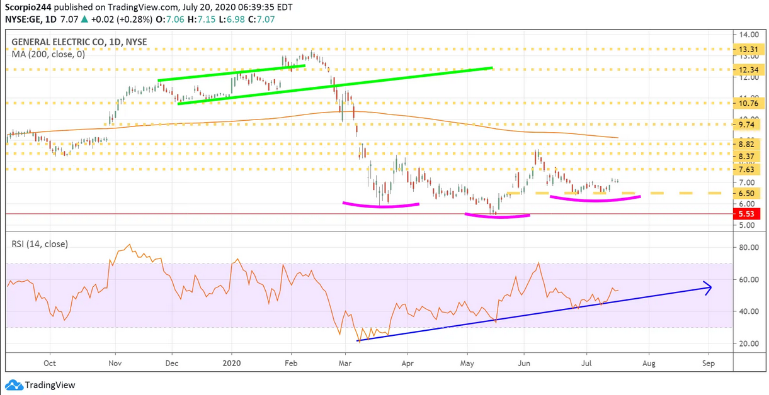Click the Aug date axis label
Image resolution: width=769 pixels, height=395 pixels.
(649, 363)
